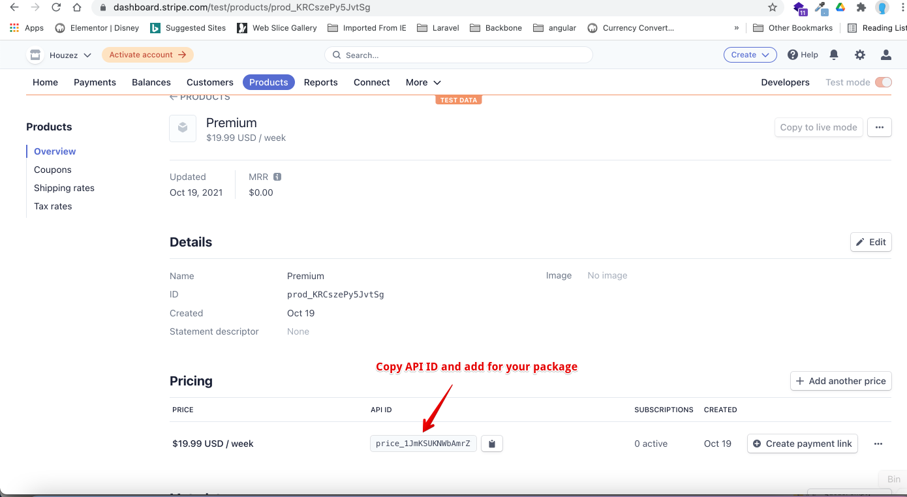Click the Help question mark button

pos(803,55)
